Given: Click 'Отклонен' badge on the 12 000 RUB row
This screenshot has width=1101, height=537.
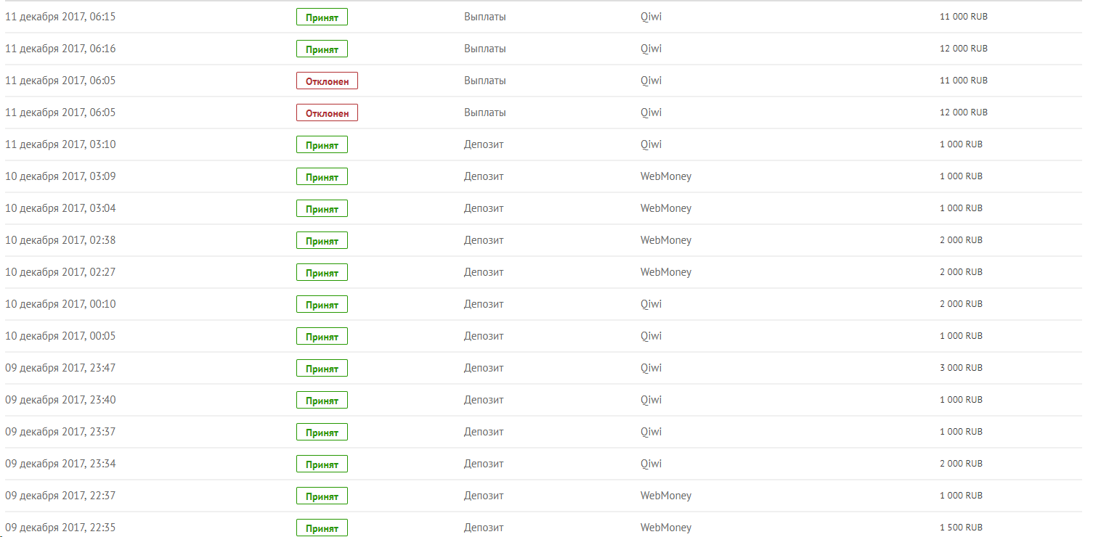Looking at the screenshot, I should point(327,112).
